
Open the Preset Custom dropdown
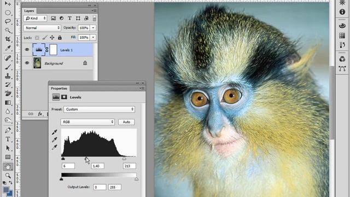100,109
